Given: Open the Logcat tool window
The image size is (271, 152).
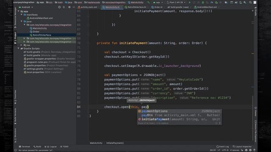Looking at the screenshot, I should click(x=51, y=147).
